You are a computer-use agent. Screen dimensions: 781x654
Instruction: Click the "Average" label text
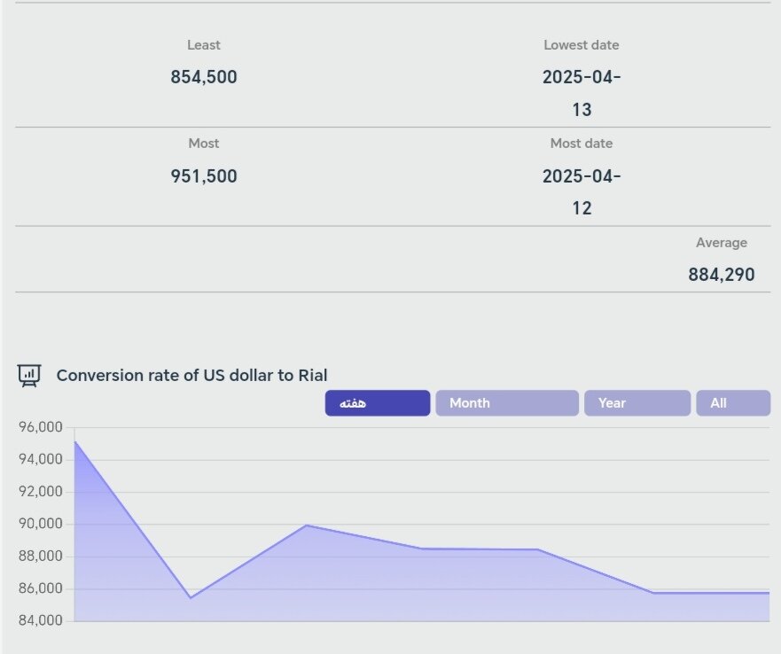(721, 243)
